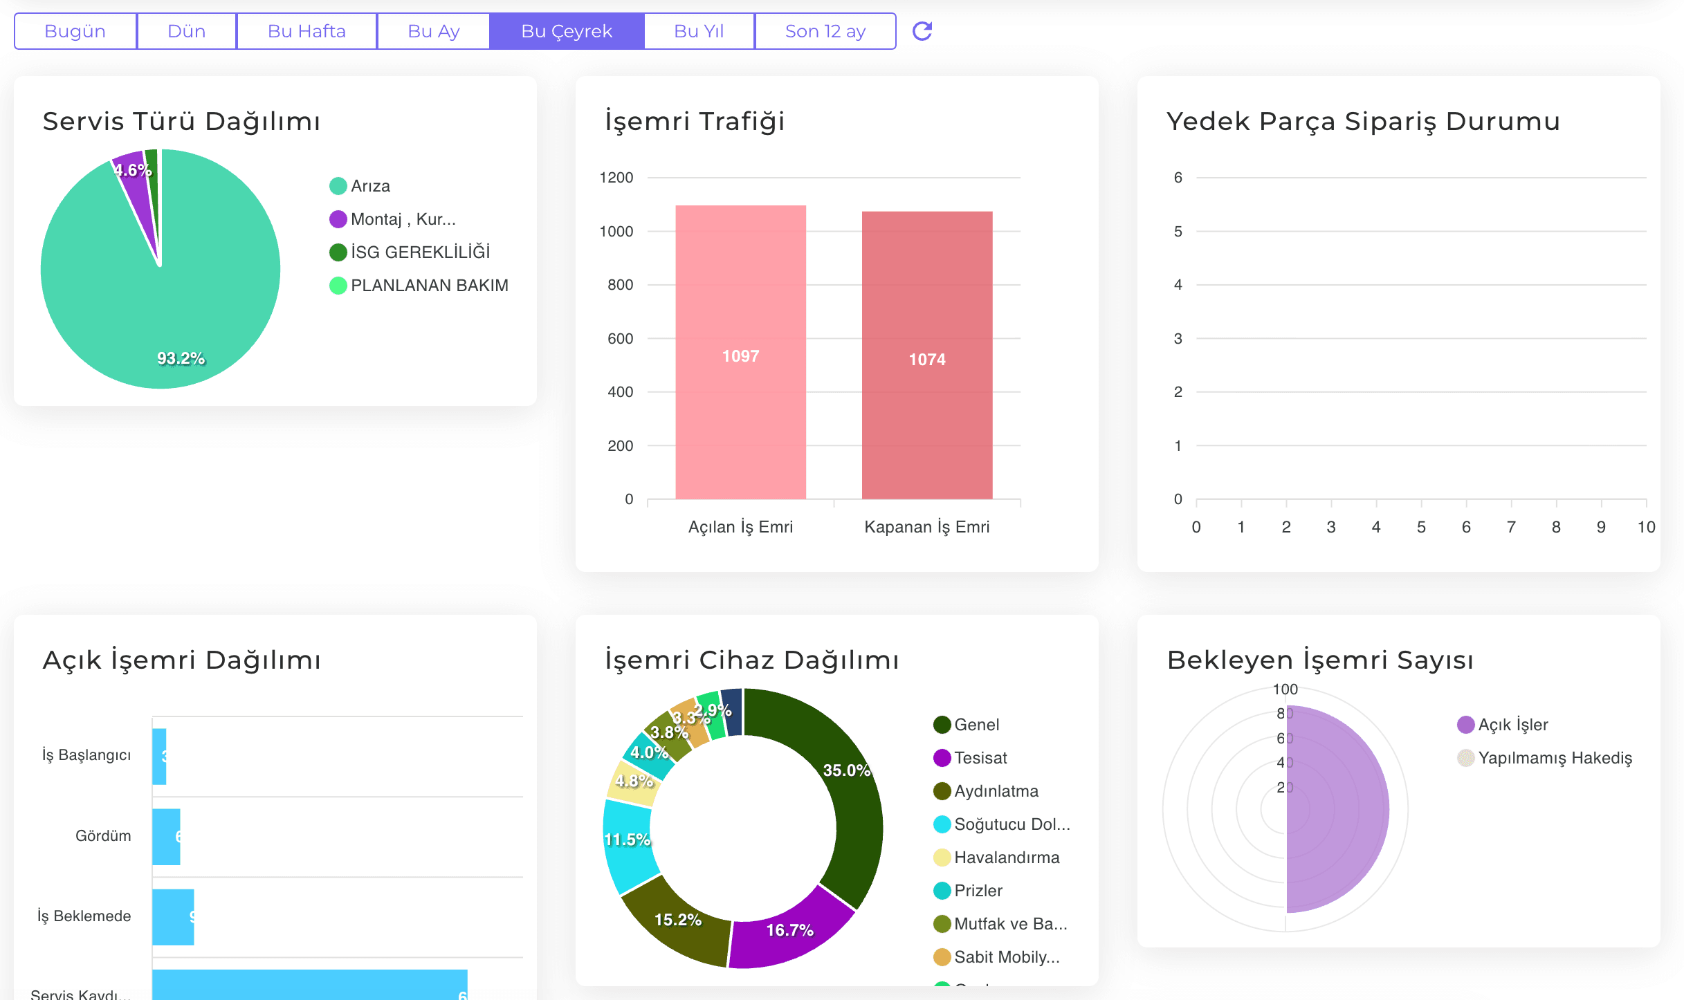Screen dimensions: 1684x1000
Task: Click the Açık İşler legend color dot
Action: click(x=1465, y=725)
